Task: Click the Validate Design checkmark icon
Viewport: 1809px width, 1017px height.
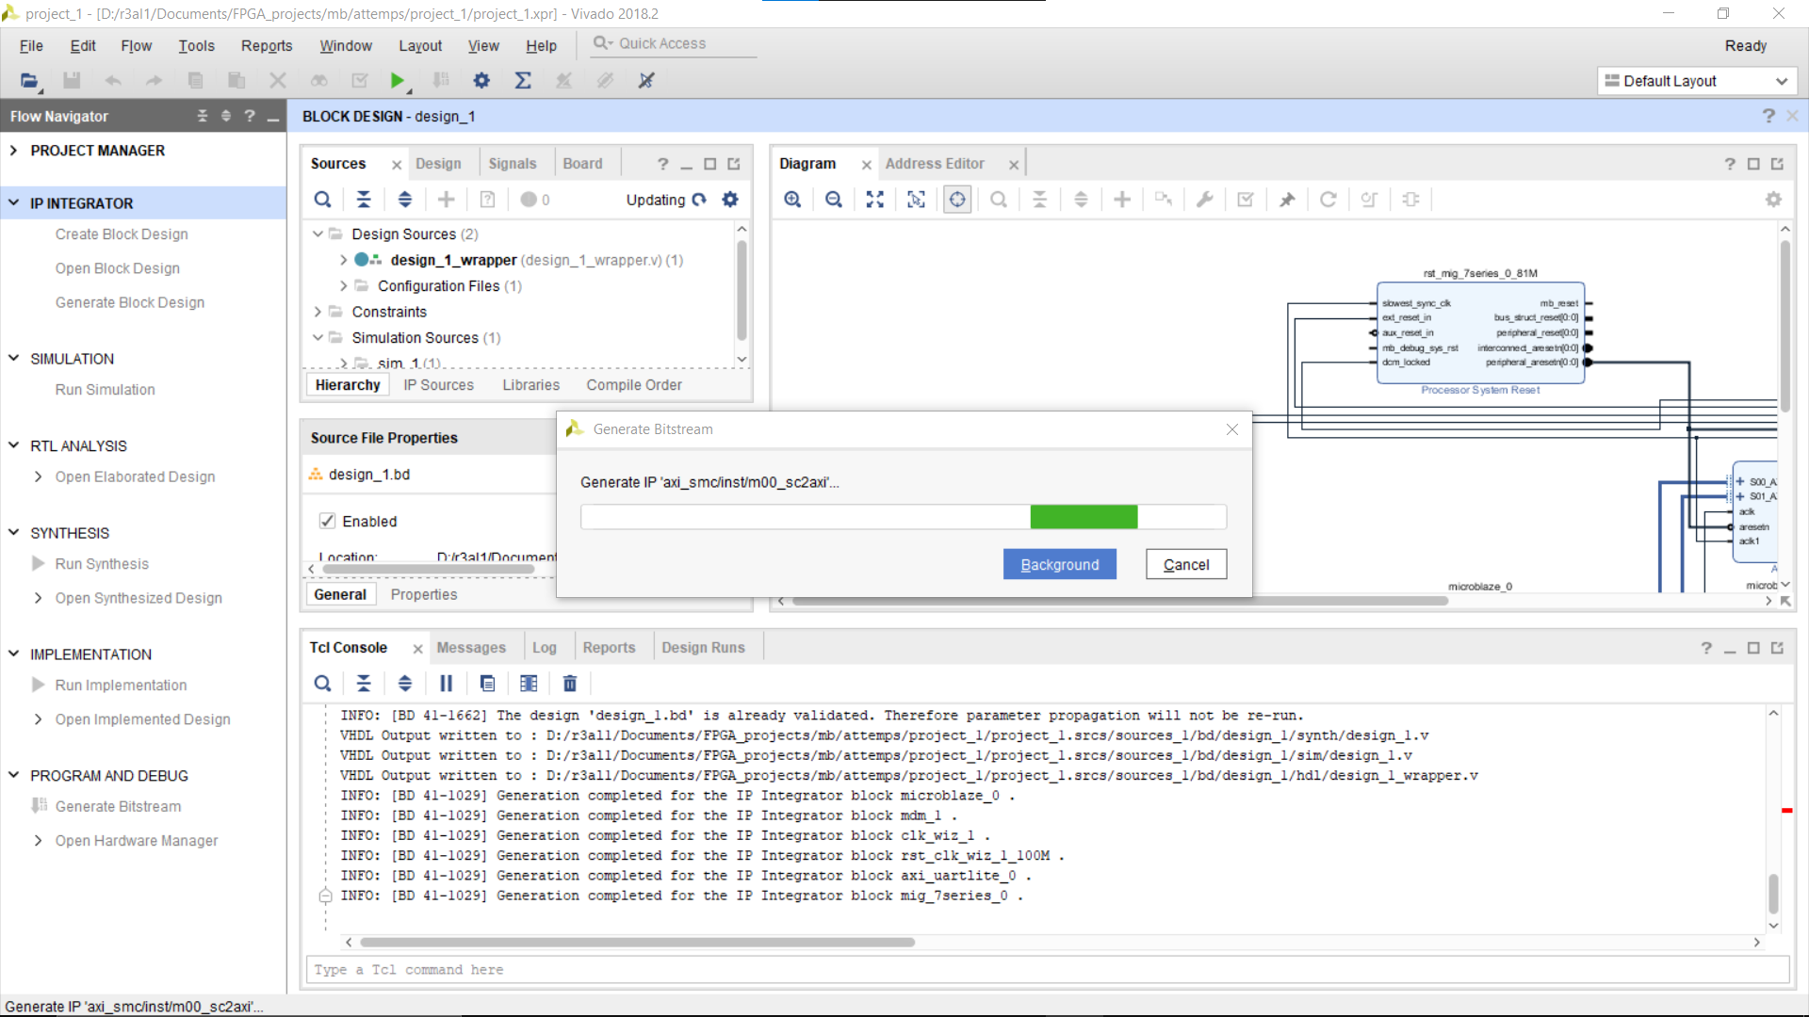Action: coord(1246,199)
